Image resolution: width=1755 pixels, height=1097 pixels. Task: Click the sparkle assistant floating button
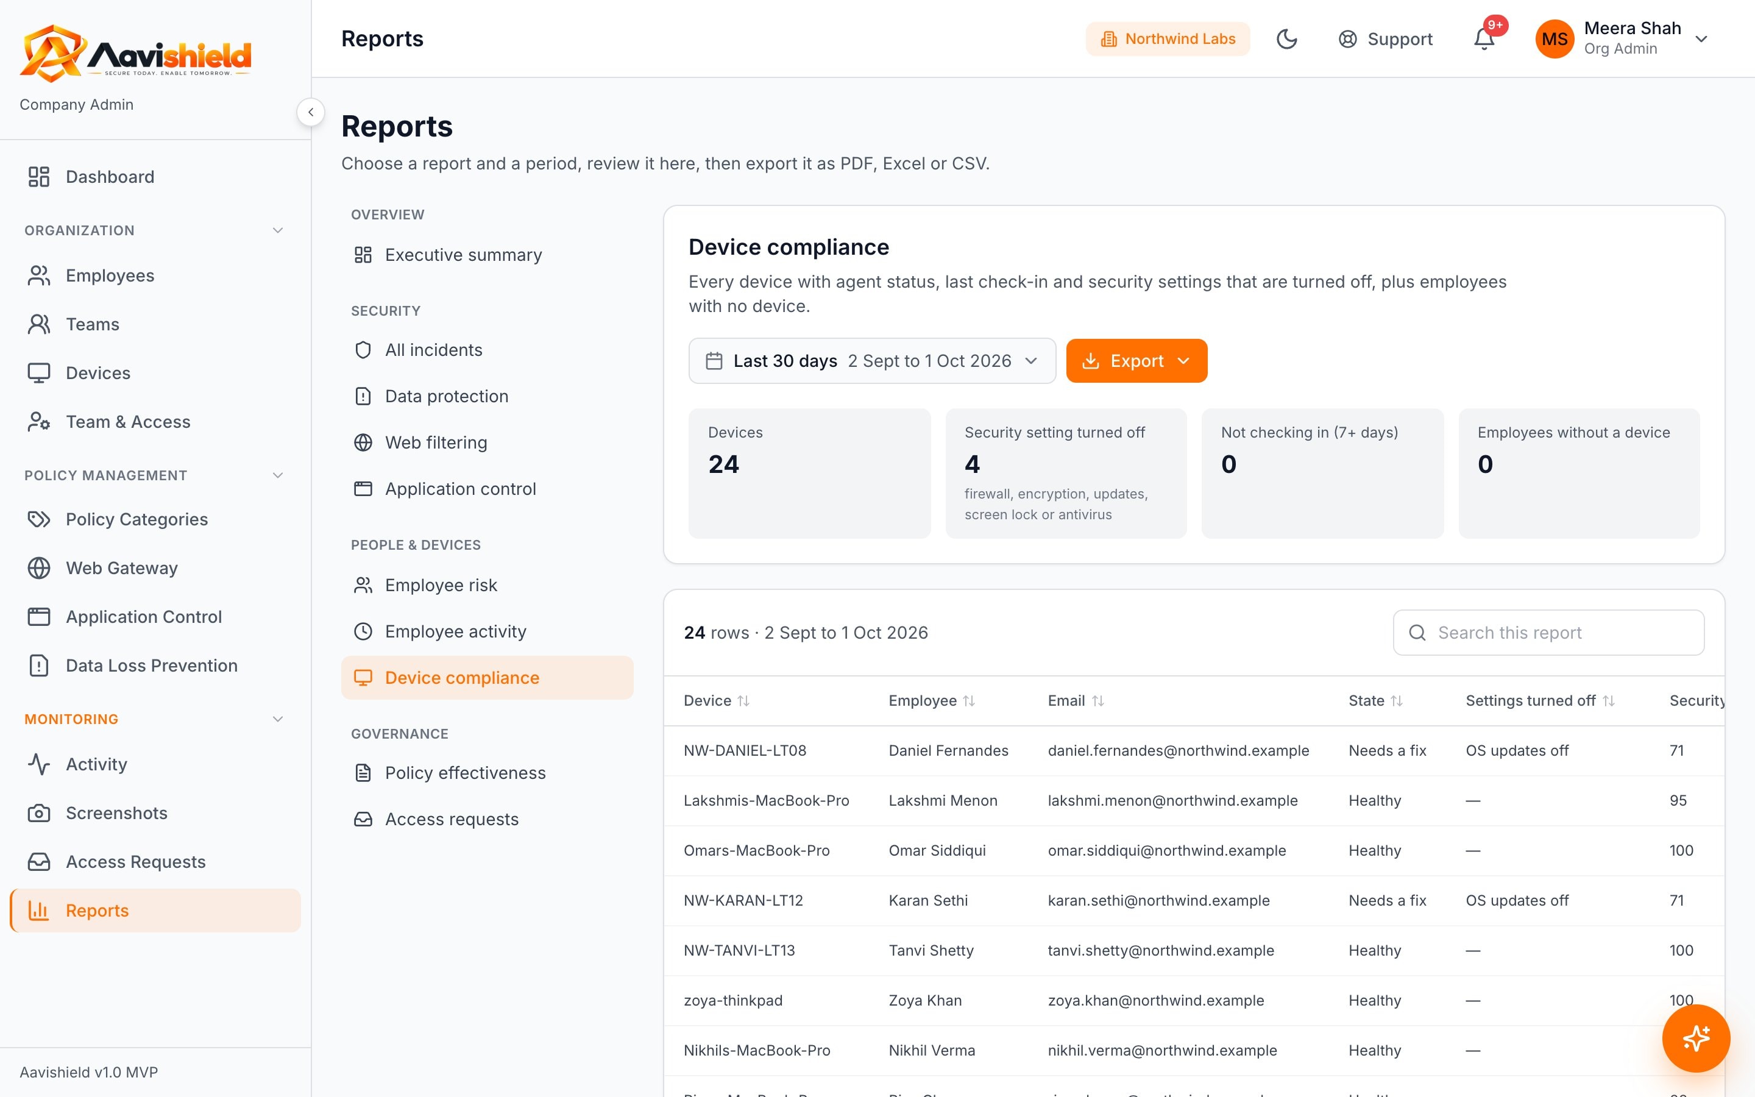[1695, 1038]
